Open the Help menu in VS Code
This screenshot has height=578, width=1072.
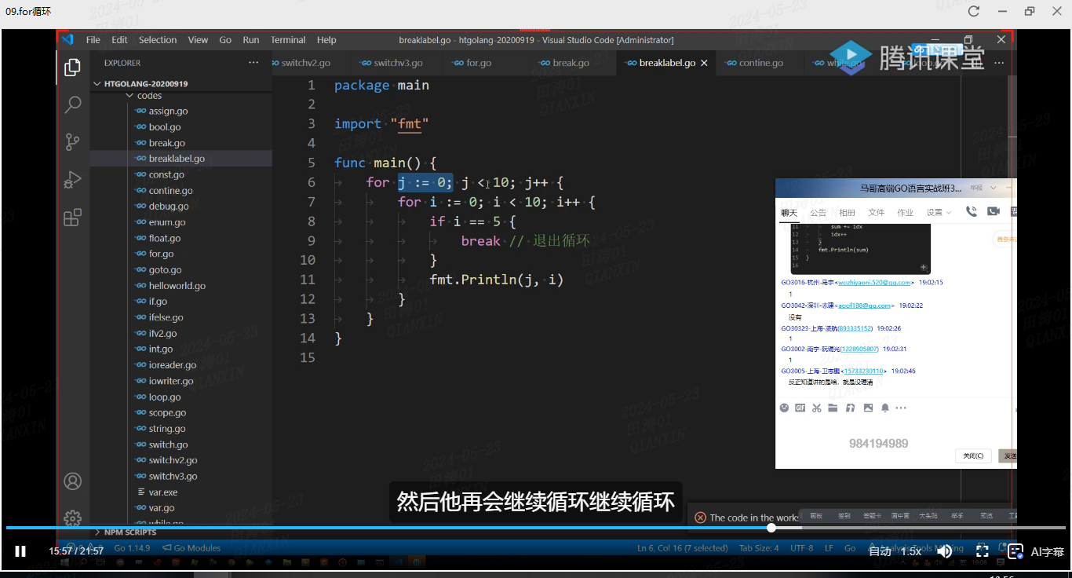click(x=326, y=40)
